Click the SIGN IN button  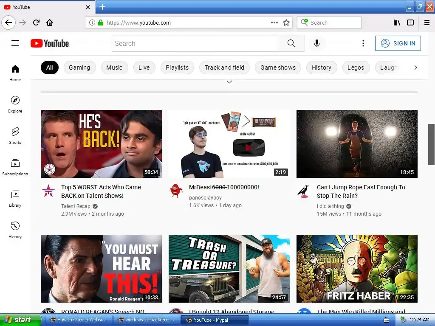pyautogui.click(x=398, y=43)
